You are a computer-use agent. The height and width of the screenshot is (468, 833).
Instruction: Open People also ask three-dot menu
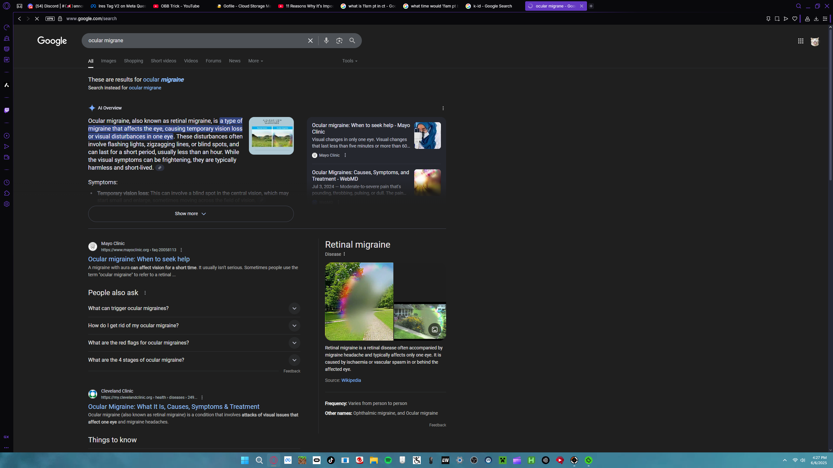pos(145,293)
